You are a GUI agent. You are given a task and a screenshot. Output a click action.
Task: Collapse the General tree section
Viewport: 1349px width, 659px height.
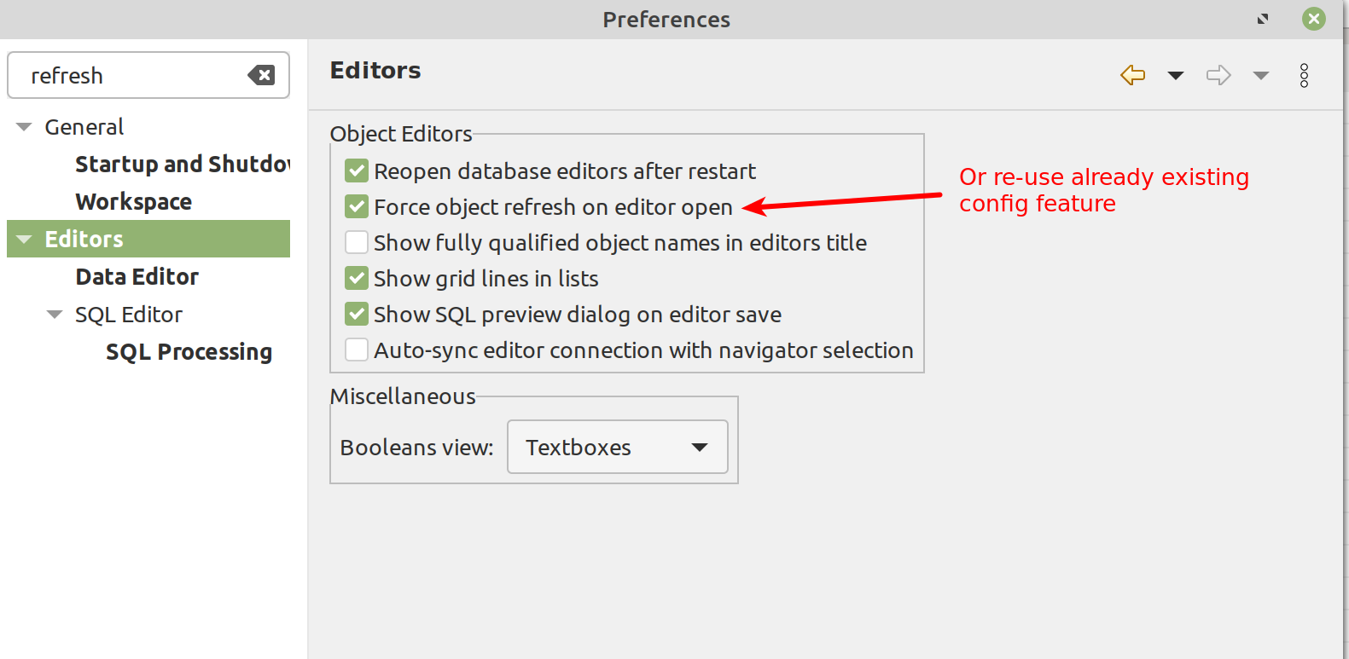coord(23,125)
